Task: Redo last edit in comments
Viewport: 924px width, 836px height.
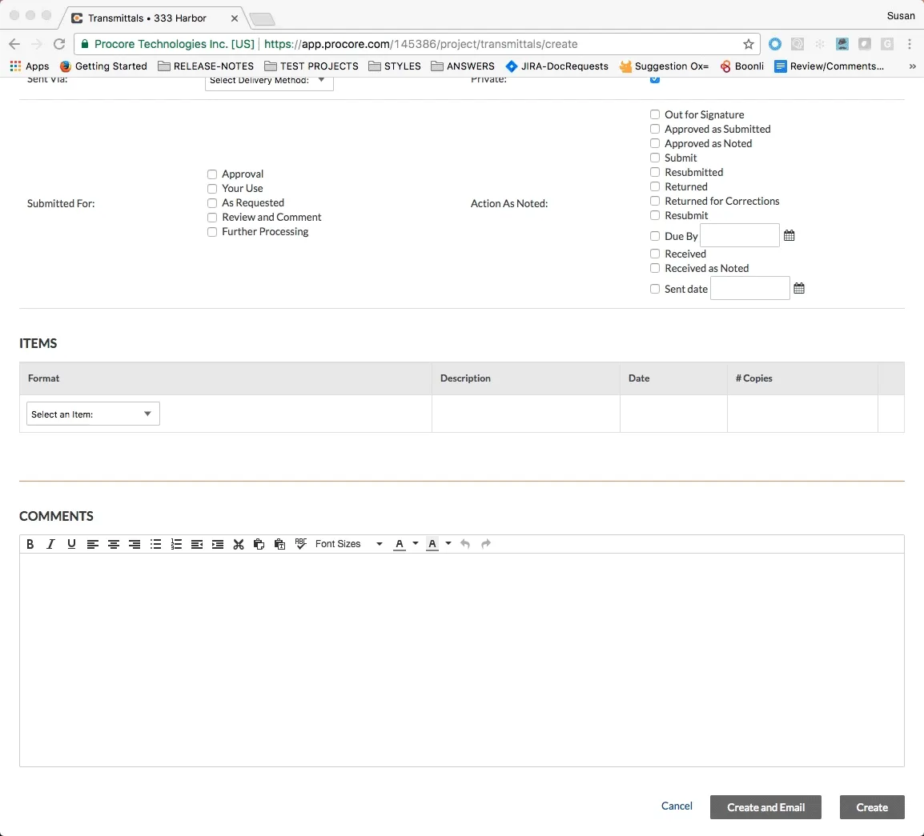Action: [x=485, y=544]
